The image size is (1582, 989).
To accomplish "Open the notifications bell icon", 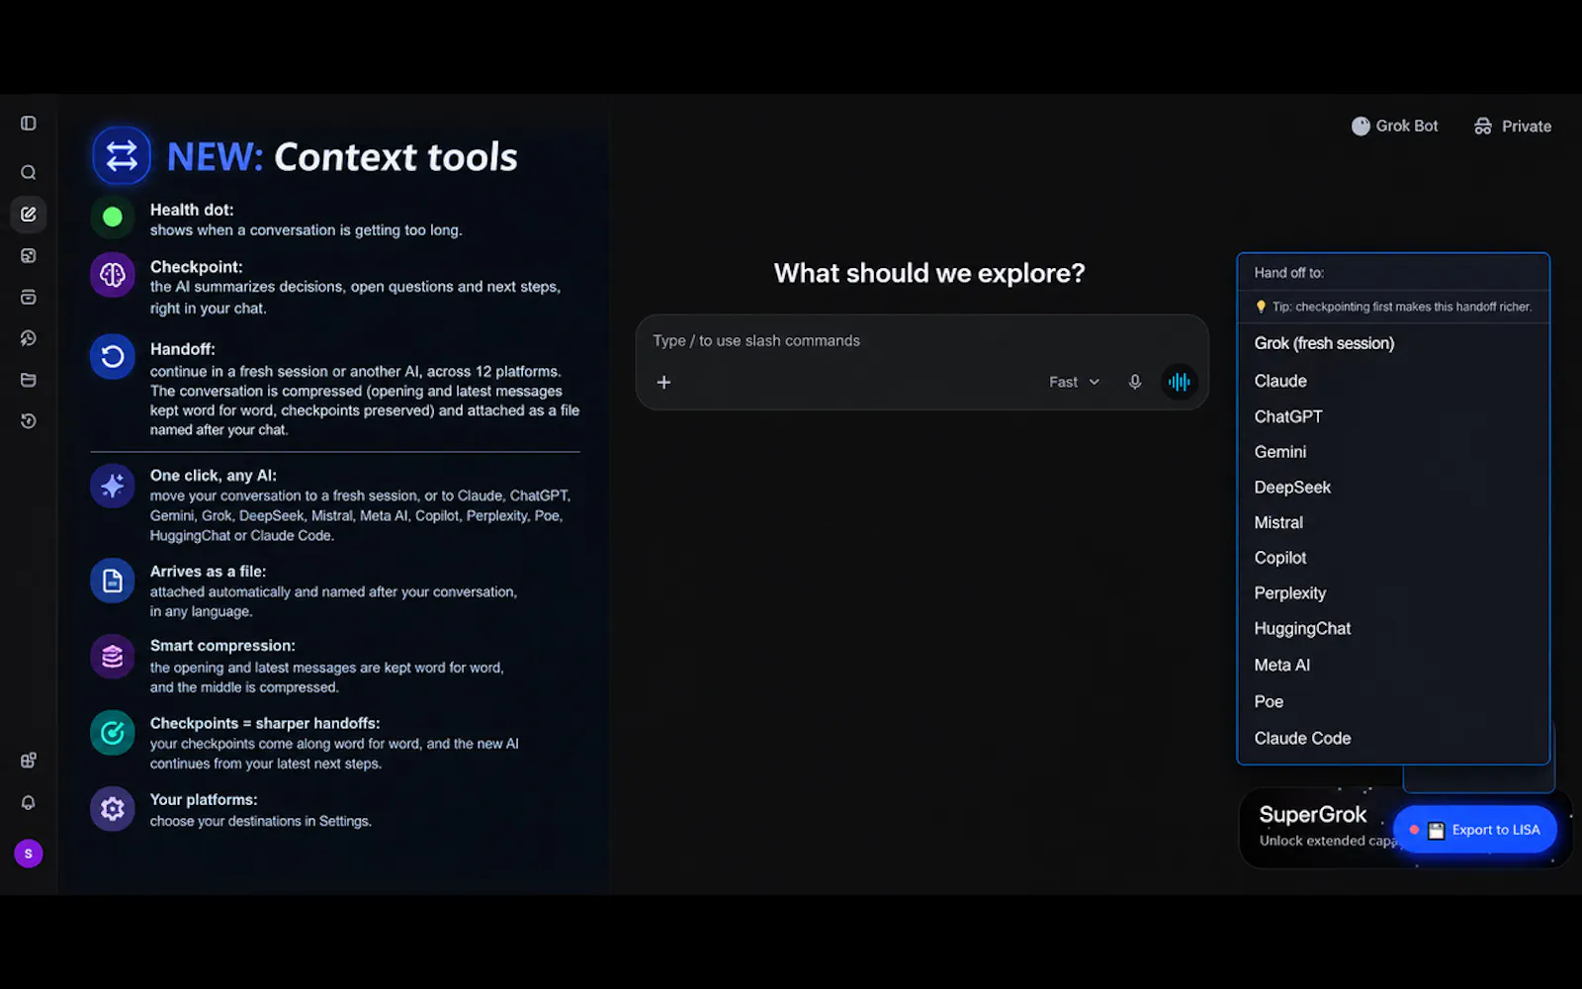I will pyautogui.click(x=29, y=803).
